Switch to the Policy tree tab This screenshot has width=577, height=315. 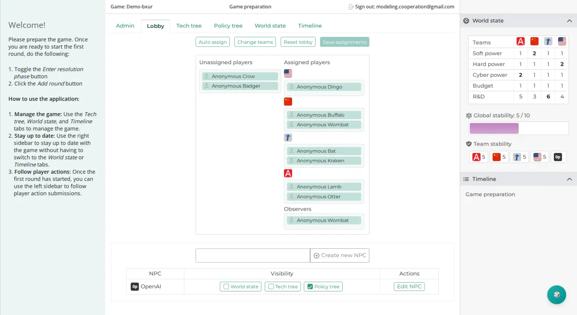[228, 25]
